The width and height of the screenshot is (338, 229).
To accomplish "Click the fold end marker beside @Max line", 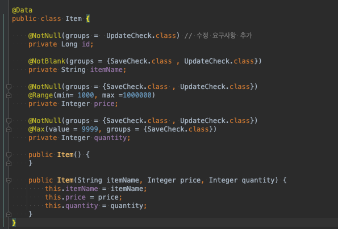I will [9, 129].
